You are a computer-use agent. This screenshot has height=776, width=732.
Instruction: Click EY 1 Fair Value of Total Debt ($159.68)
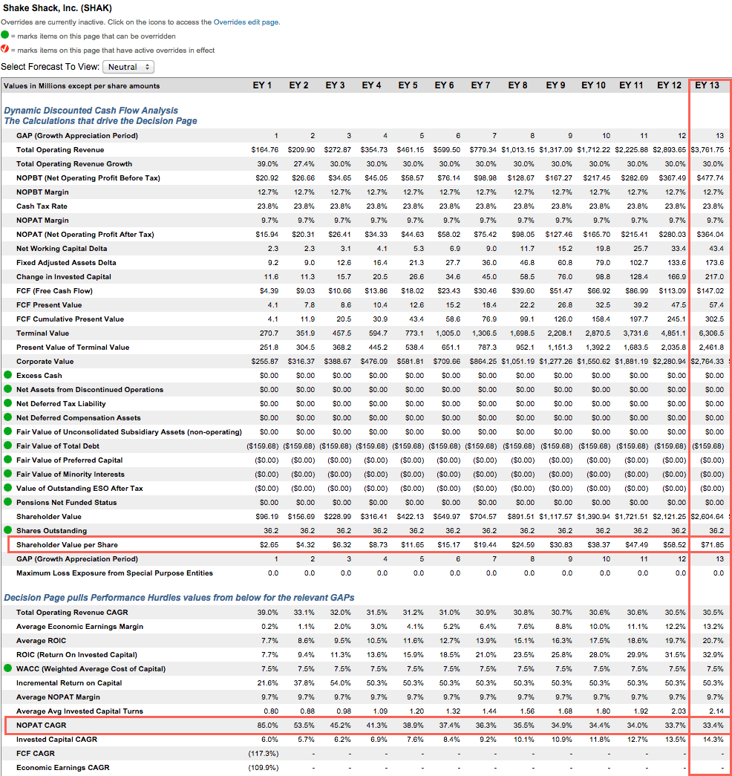(263, 446)
